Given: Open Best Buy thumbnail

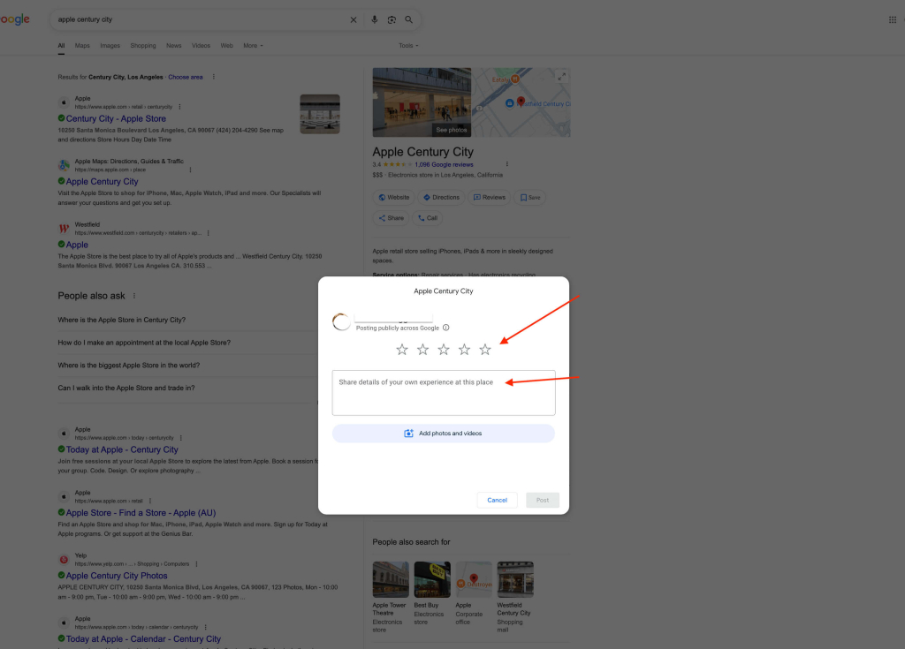Looking at the screenshot, I should (x=432, y=579).
